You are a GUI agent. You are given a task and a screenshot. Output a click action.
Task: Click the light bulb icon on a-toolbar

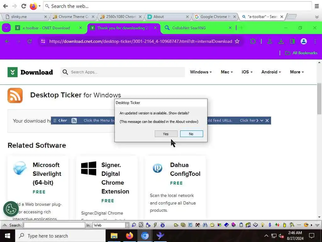coord(263,225)
